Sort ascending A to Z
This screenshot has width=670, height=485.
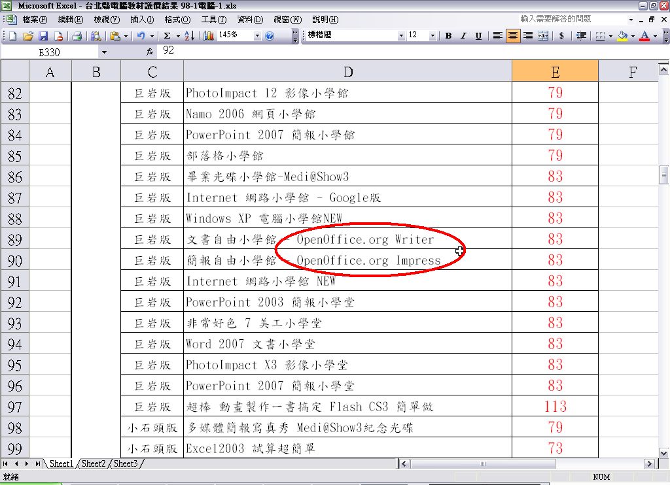pyautogui.click(x=189, y=37)
